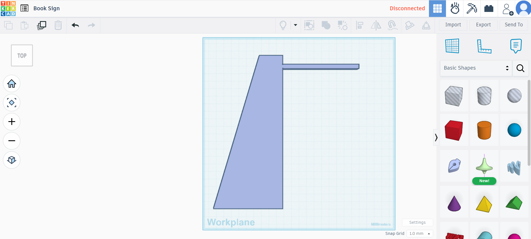Pick the red solid Box shape

[454, 130]
